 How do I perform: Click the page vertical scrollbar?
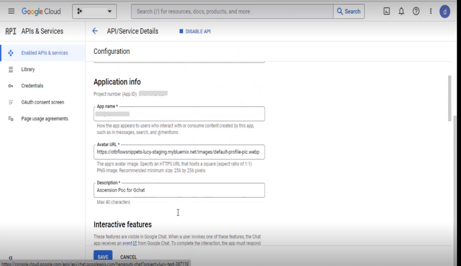(450, 98)
